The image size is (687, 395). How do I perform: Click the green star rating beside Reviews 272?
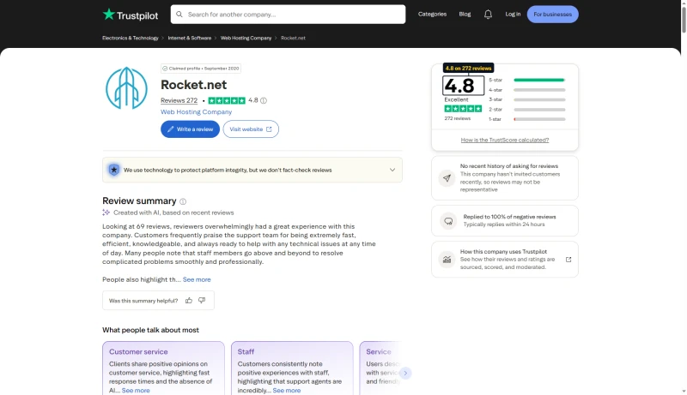[227, 100]
